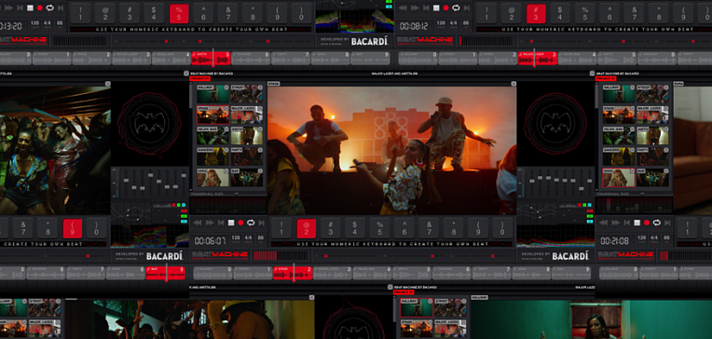
Task: Skip to end in the 00:08:12 window
Action: [x=466, y=7]
